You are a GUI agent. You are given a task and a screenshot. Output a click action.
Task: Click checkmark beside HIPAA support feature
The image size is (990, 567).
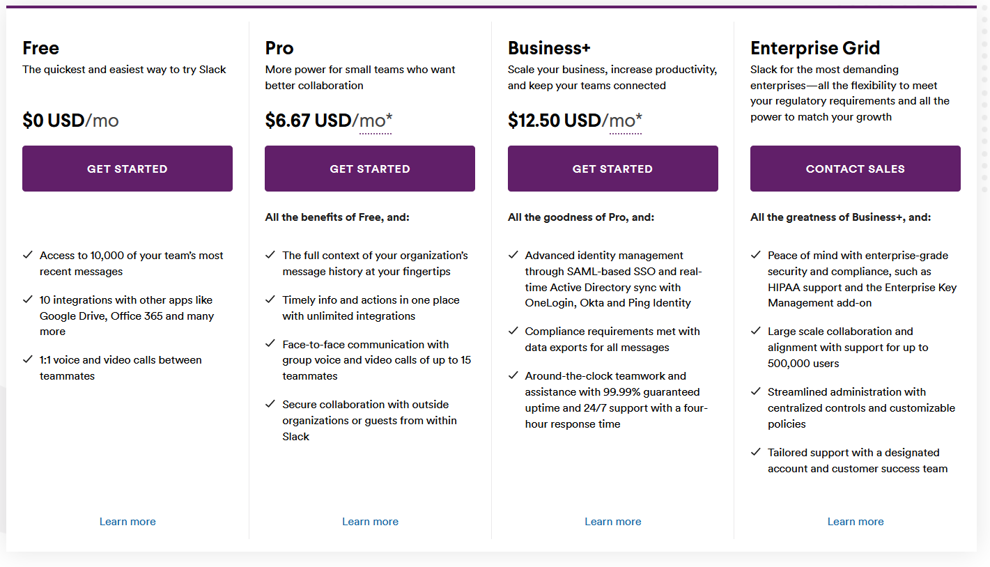click(x=756, y=255)
